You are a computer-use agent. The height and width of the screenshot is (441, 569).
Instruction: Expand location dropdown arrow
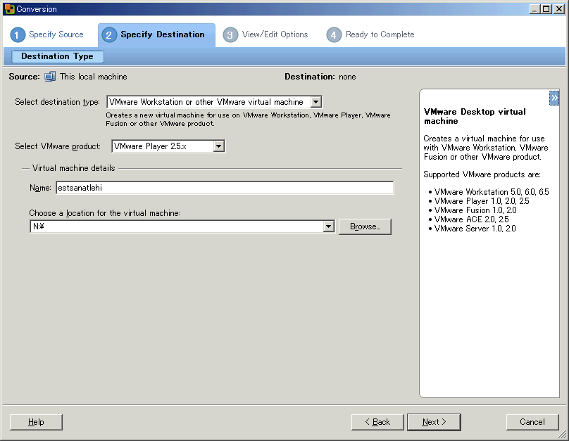pos(328,226)
